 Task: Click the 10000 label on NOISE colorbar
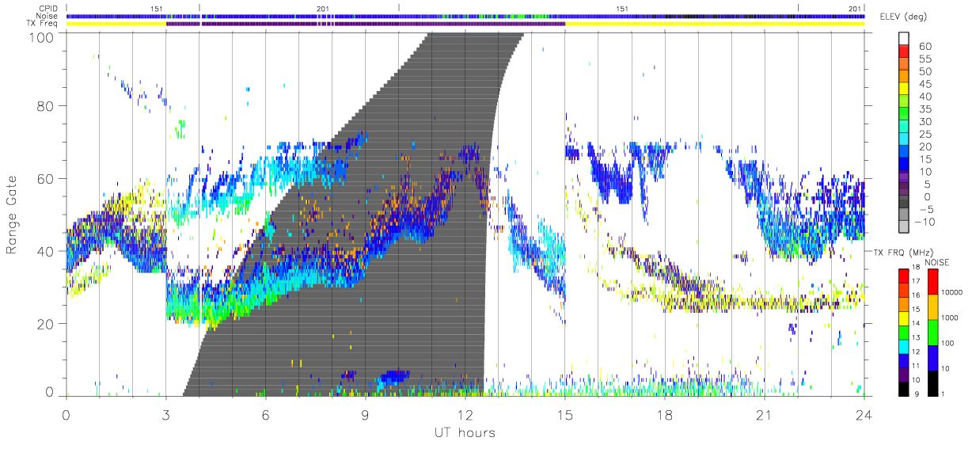[x=953, y=292]
